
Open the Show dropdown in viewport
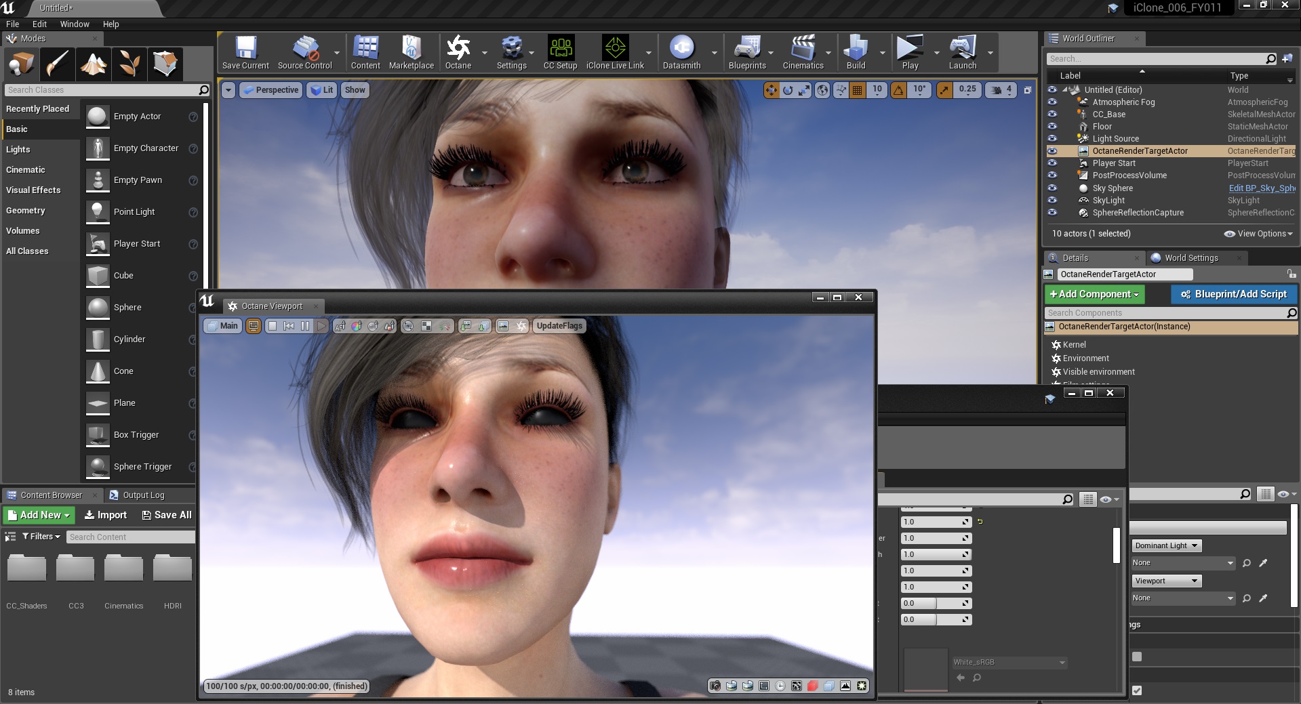point(355,90)
